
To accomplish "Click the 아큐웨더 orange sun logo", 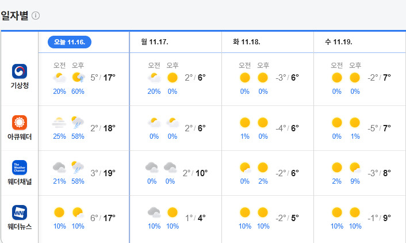I will [x=20, y=123].
